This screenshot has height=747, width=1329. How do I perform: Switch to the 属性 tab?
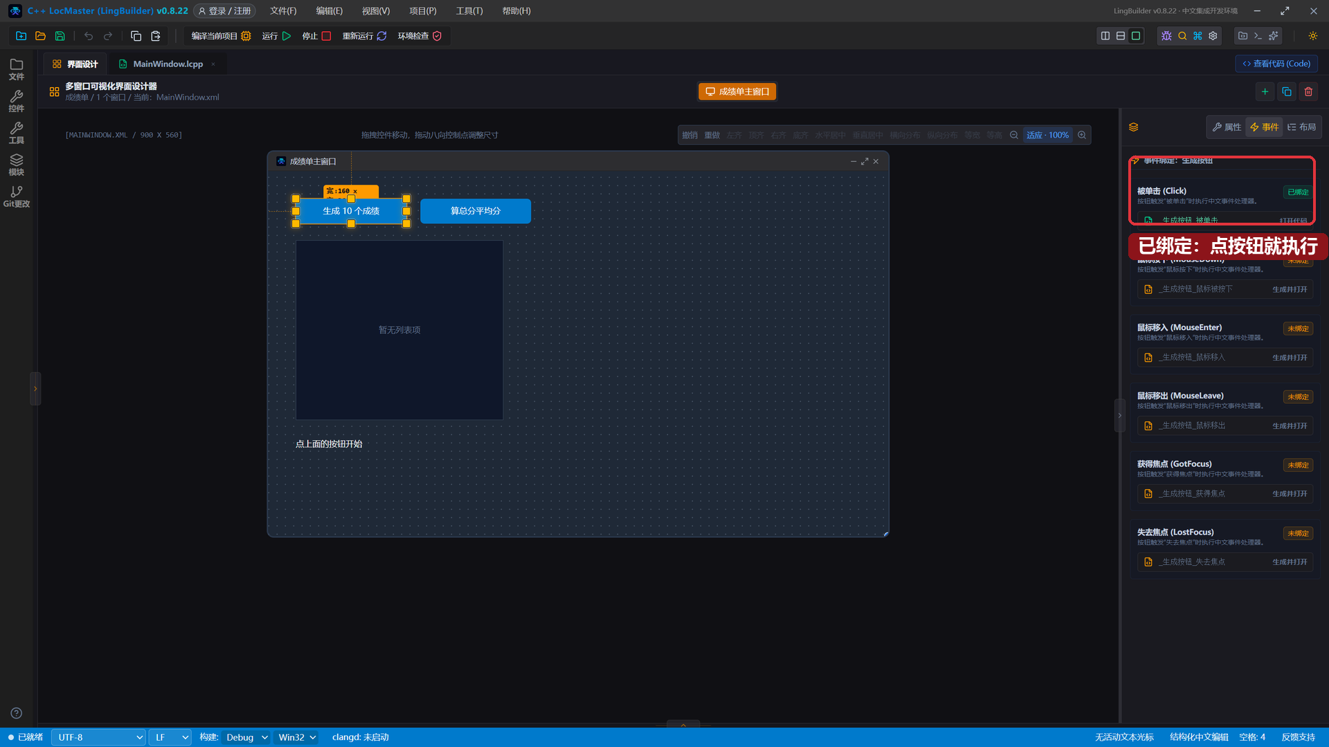click(x=1227, y=127)
